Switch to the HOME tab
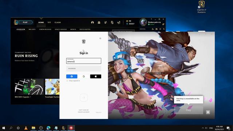Image resolution: width=233 pixels, height=131 pixels. 41,23
